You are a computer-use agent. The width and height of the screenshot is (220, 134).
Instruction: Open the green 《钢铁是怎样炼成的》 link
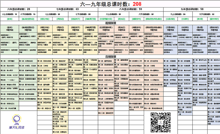pos(154,19)
